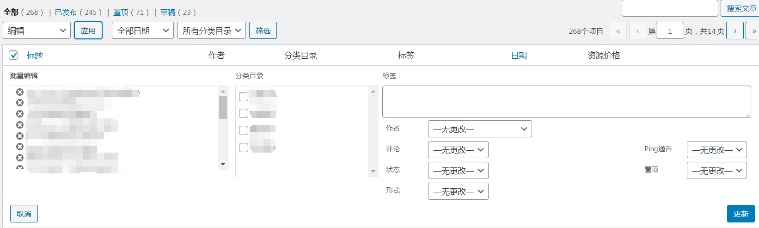Click the 268个项目 item count text

(586, 31)
